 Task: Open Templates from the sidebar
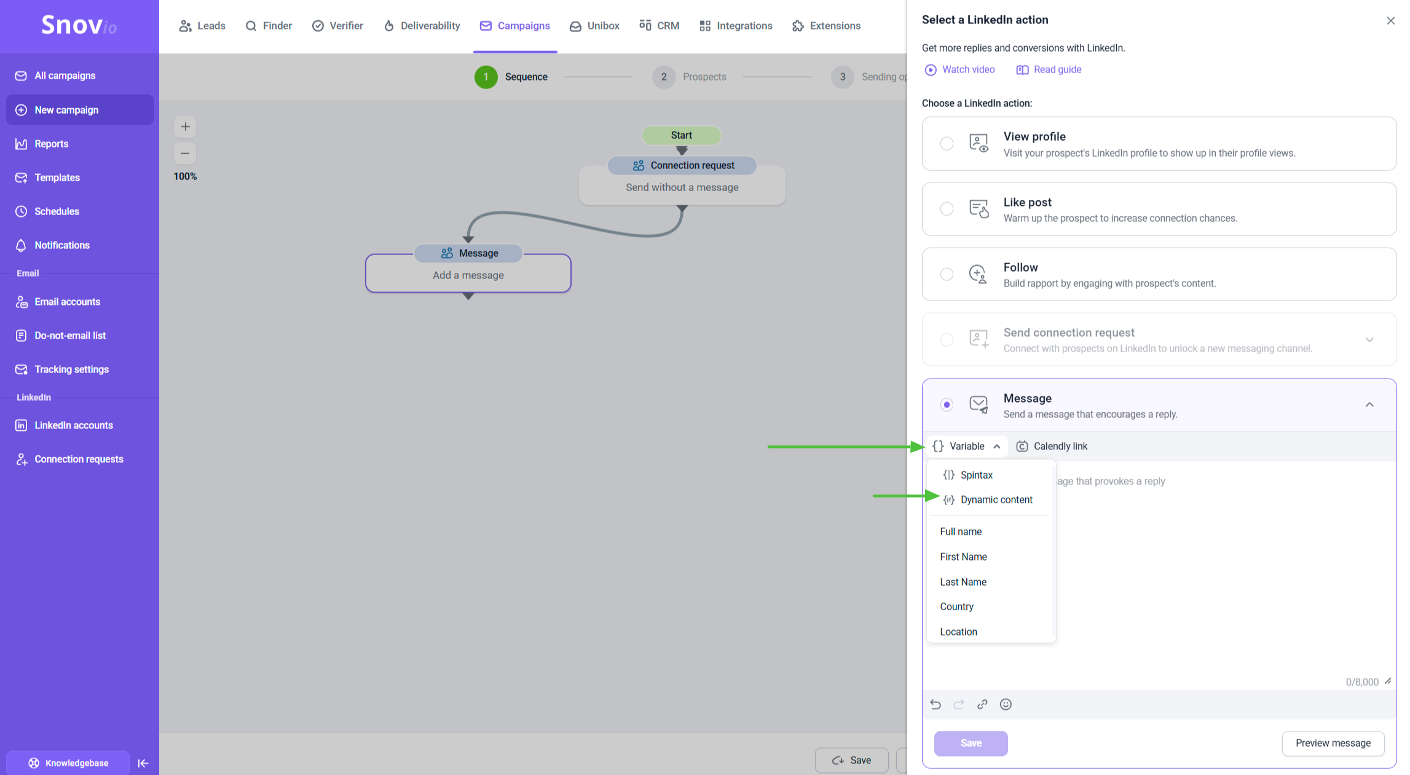coord(80,178)
